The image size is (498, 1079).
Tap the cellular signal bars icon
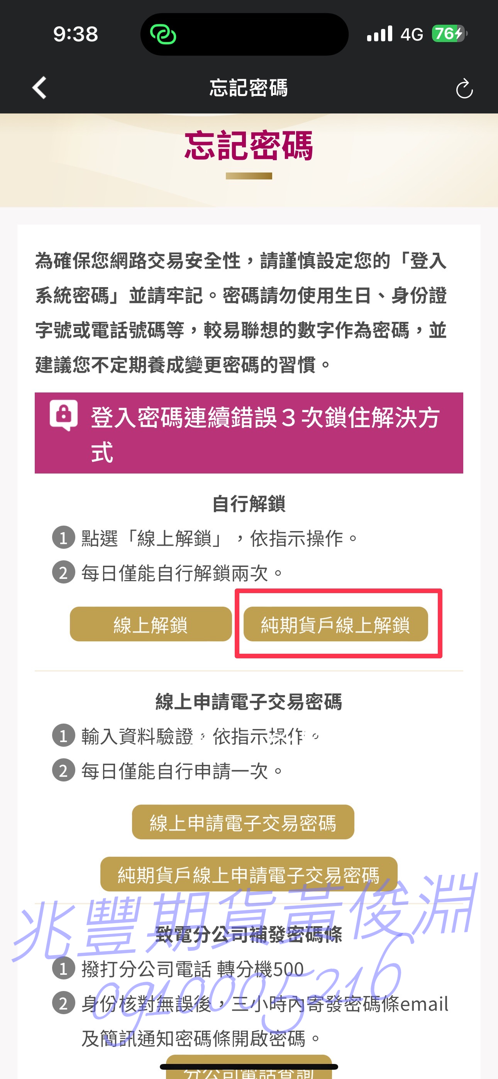coord(379,34)
